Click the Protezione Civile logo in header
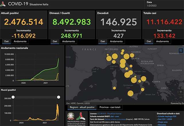The width and height of the screenshot is (184, 126). (x=3, y=4)
